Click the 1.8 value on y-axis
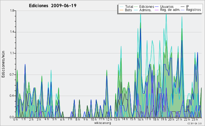This screenshot has height=126, width=205. [x=12, y=11]
